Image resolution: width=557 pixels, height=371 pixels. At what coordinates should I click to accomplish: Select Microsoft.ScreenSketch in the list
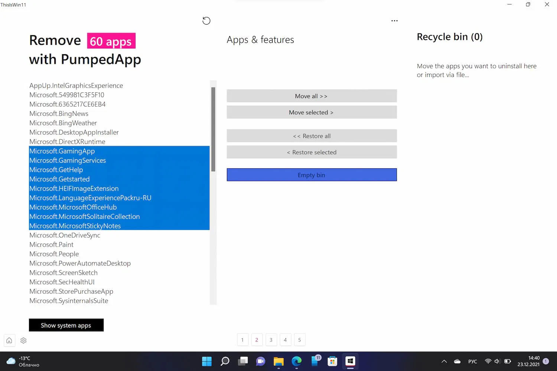(119, 273)
